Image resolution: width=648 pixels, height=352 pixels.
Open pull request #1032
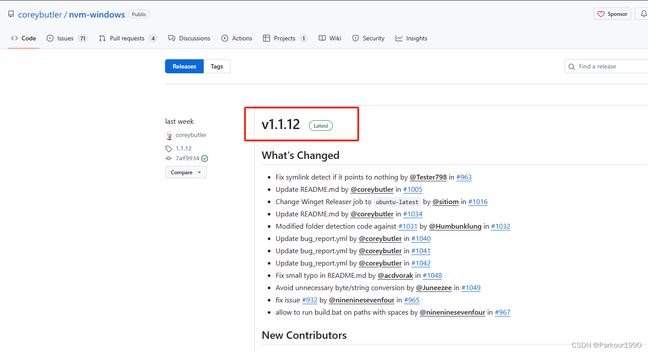point(500,226)
